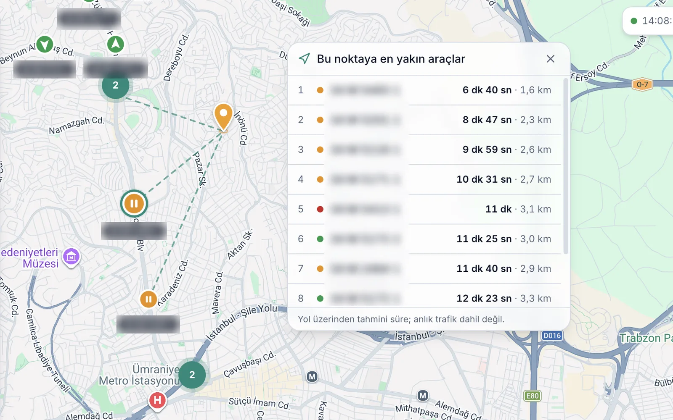Click the red status dot in row 5
The image size is (673, 420).
pyautogui.click(x=320, y=209)
